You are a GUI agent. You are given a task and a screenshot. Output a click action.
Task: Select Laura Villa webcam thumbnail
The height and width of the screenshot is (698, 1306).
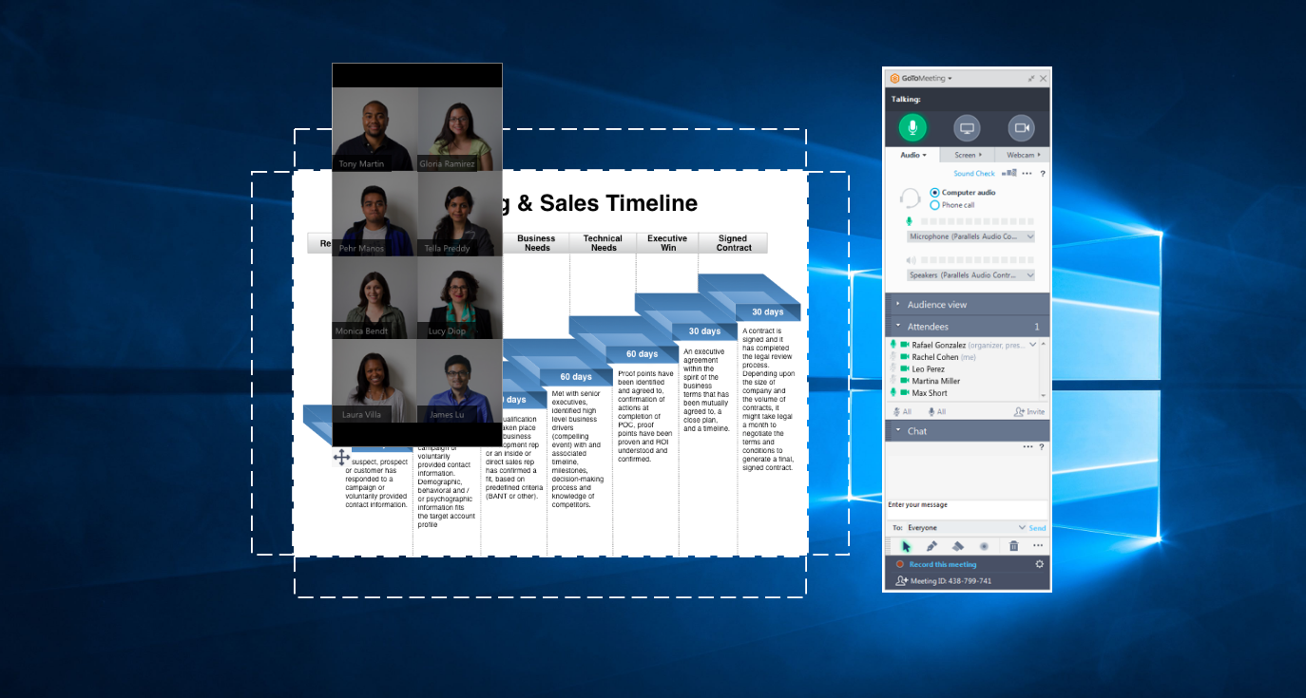(x=375, y=381)
